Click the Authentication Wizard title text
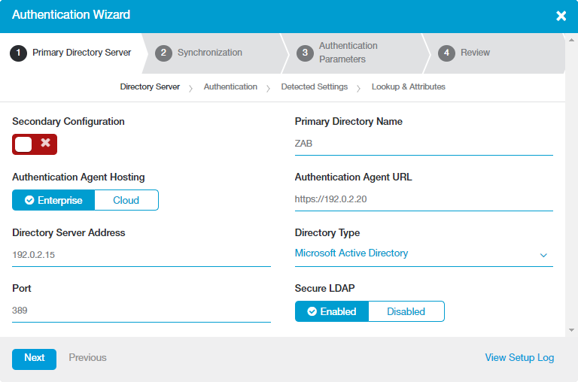Viewport: 578px width, 382px height. pos(71,15)
